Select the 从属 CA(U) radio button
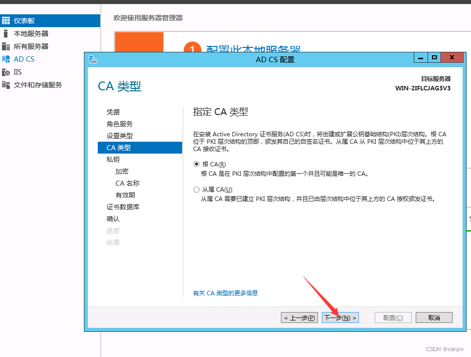 pos(196,189)
